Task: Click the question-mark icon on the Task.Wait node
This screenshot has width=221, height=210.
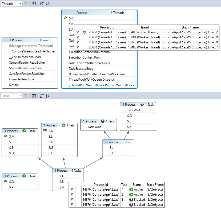Action: pos(102,121)
